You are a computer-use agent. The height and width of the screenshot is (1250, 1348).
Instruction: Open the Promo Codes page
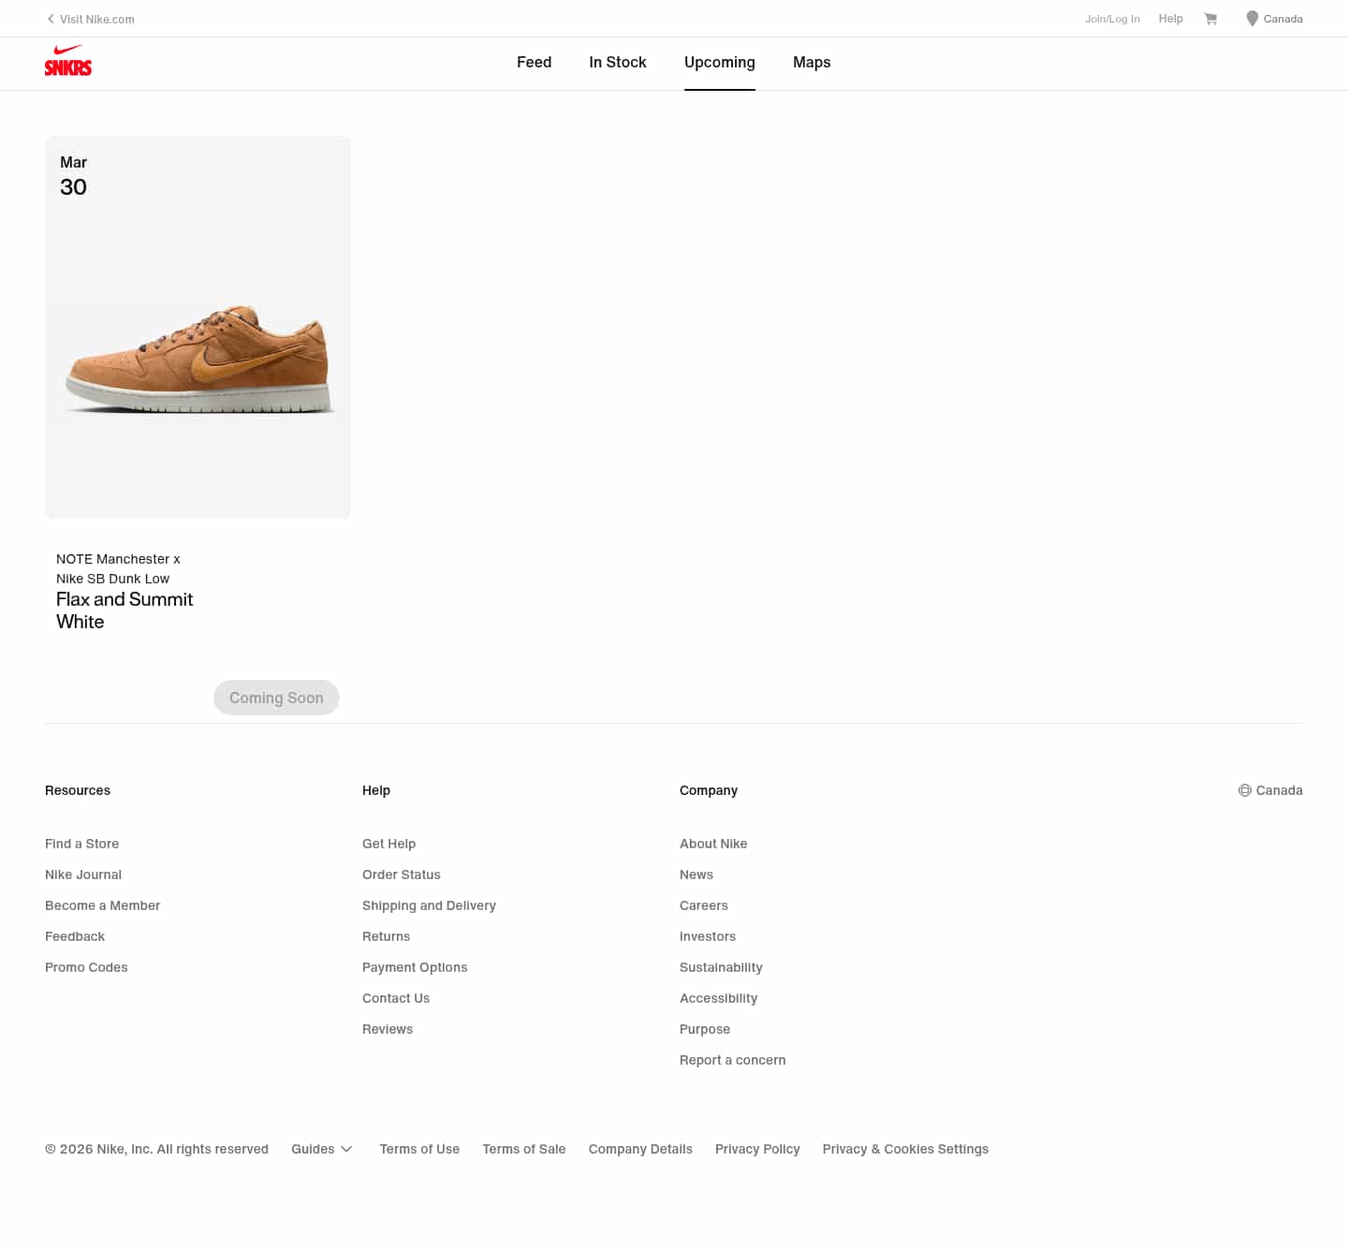click(86, 966)
